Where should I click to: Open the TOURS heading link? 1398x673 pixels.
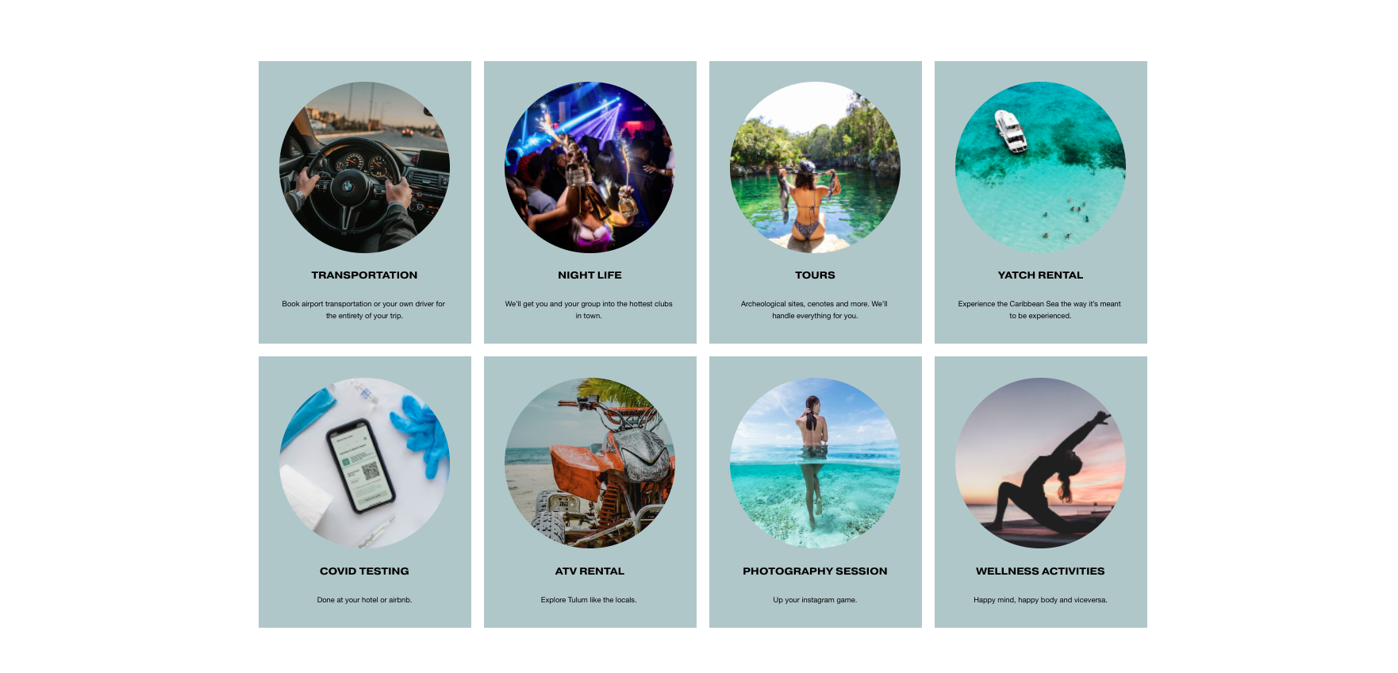[815, 275]
